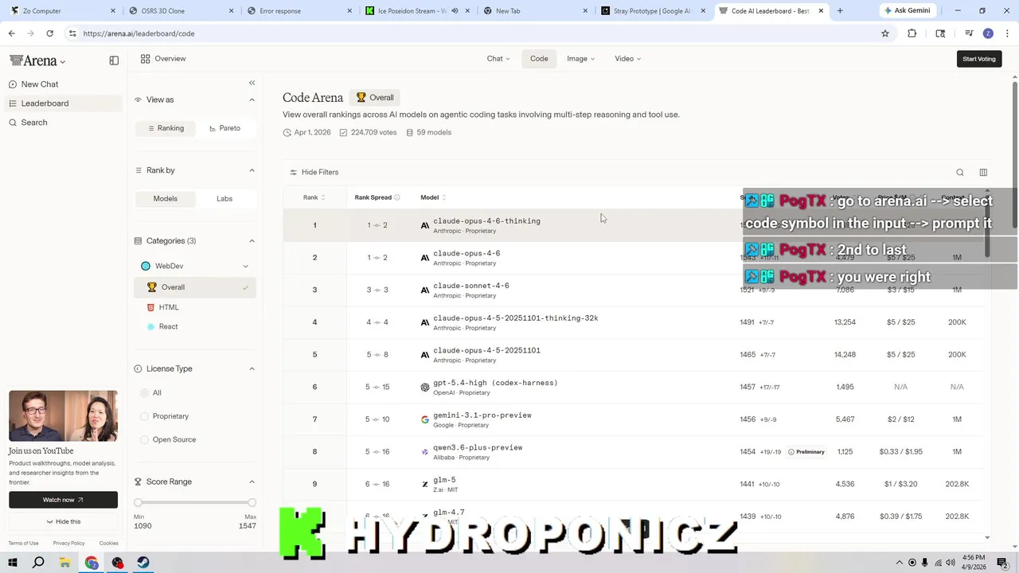Screen dimensions: 1019x573
Task: Toggle the Arena sidebar panel icon
Action: click(114, 60)
